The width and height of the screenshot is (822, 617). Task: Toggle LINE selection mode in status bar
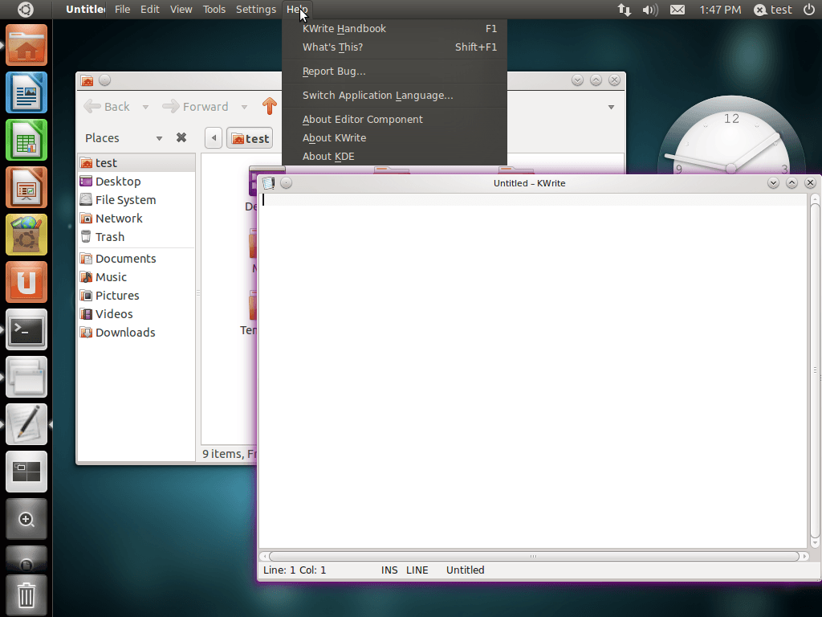[417, 570]
